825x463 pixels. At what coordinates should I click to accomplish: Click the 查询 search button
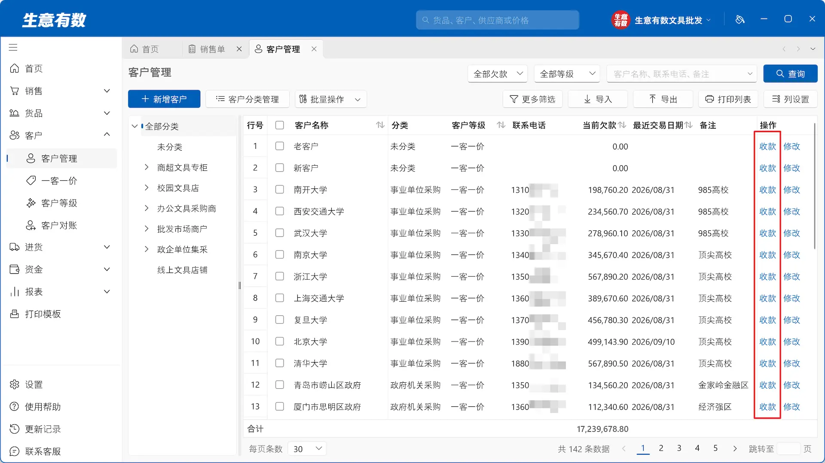pyautogui.click(x=790, y=74)
